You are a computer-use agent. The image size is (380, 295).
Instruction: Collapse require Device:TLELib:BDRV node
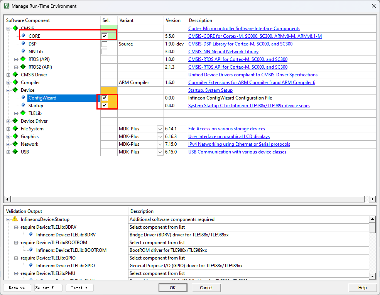click(x=16, y=227)
